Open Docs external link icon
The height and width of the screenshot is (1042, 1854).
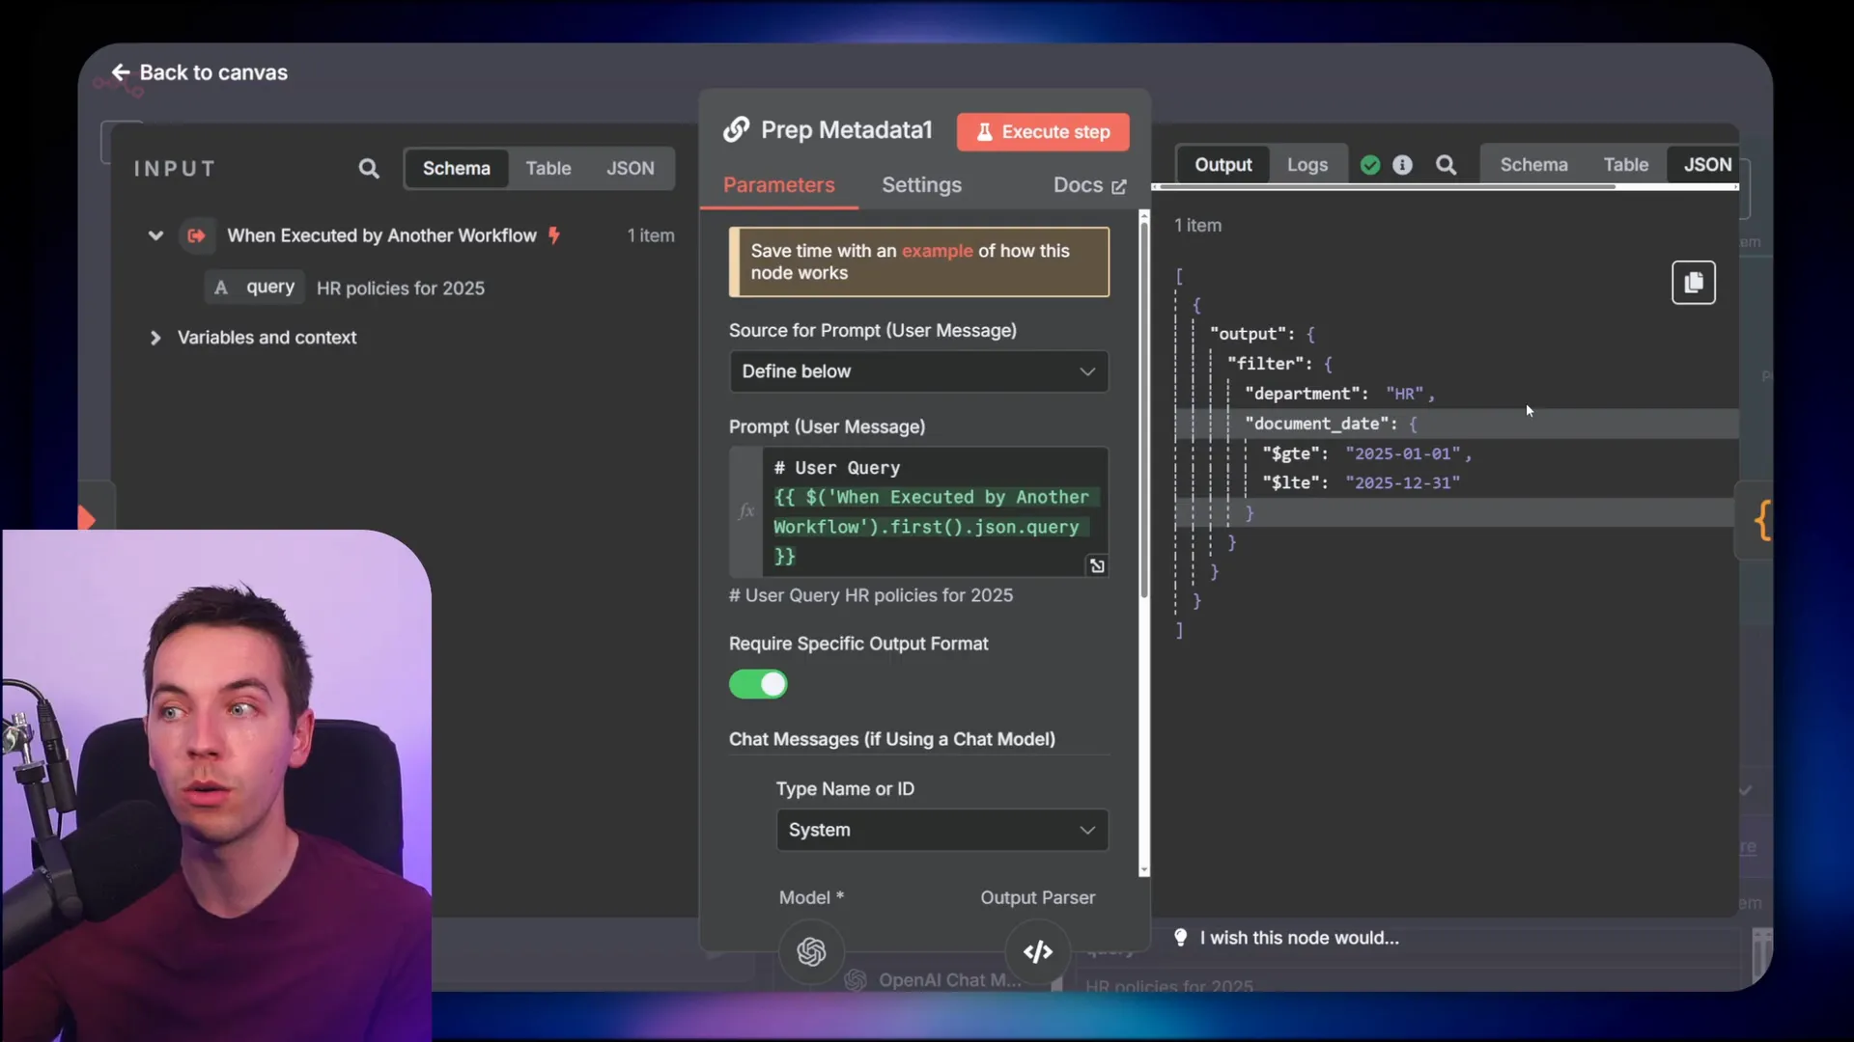click(1119, 186)
